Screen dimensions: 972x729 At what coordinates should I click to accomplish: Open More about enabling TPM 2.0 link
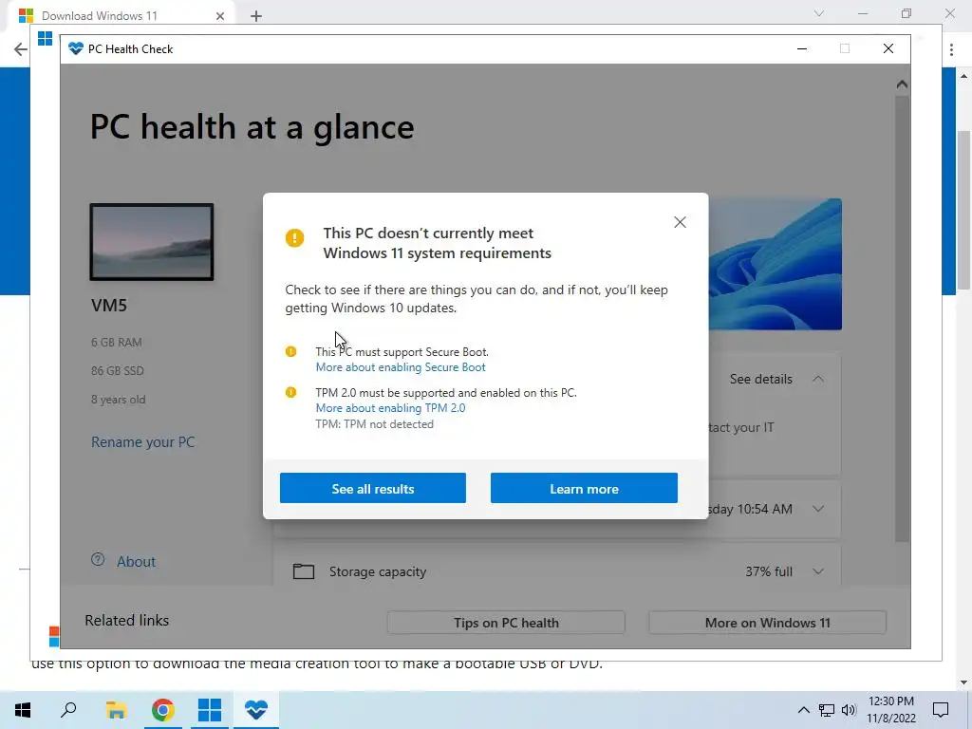390,408
